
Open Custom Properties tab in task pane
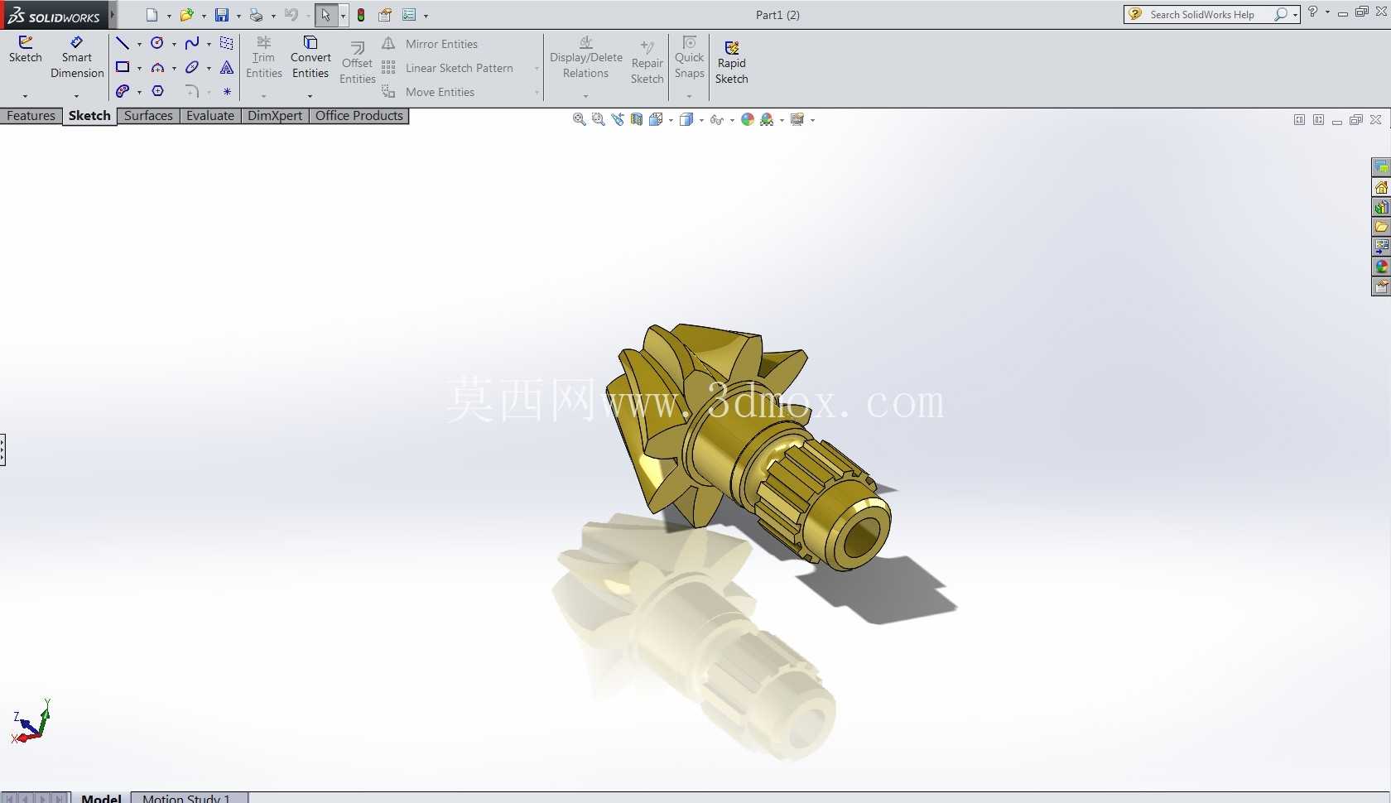coord(1381,286)
